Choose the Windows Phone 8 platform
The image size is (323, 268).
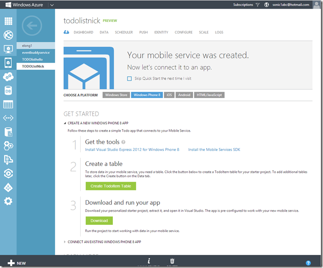(147, 95)
